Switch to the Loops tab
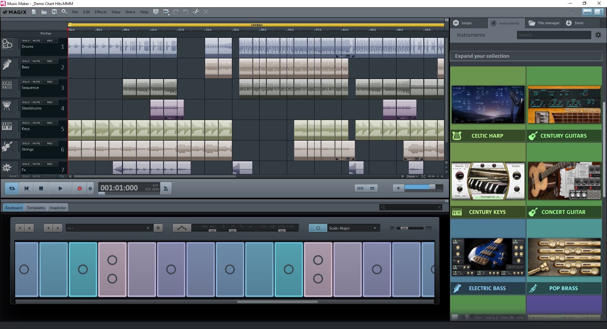This screenshot has width=607, height=329. click(469, 23)
